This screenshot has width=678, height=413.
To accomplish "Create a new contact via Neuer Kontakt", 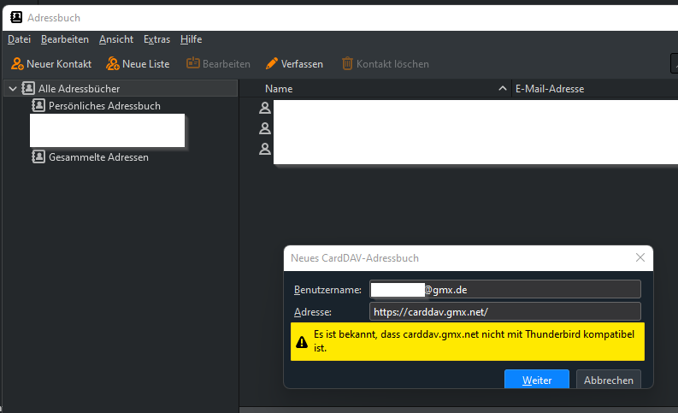I will coord(51,64).
